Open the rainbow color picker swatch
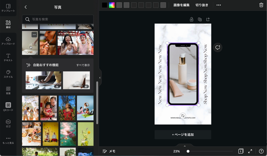267x156 pixels. 112,5
